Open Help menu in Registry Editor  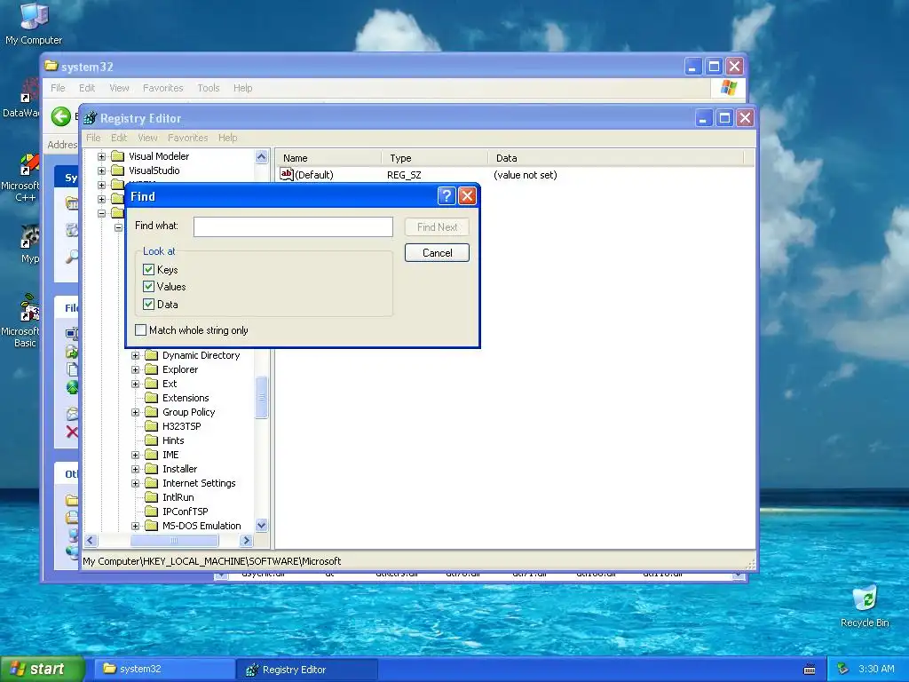tap(228, 138)
